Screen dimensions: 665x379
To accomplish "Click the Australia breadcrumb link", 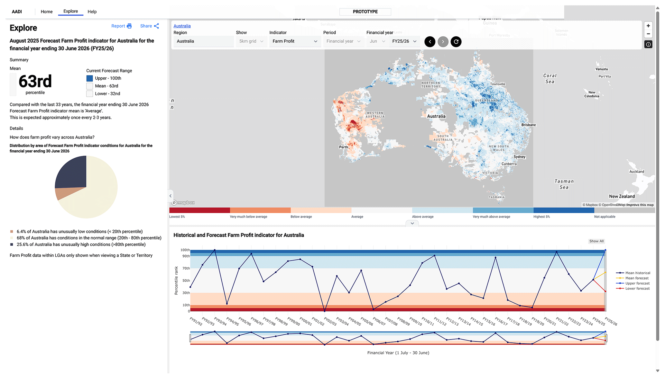I will (x=182, y=26).
